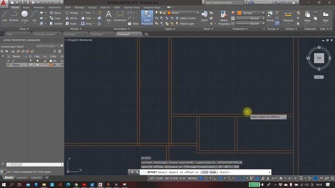Open the layer dropdown showing Devor
This screenshot has height=188, width=335.
click(183, 13)
